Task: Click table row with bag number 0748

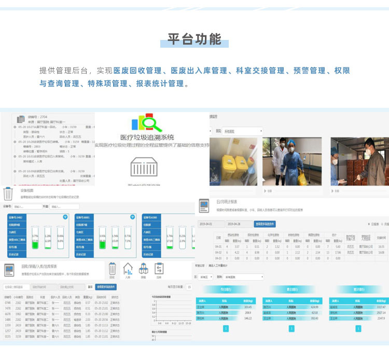Action: pyautogui.click(x=62, y=303)
